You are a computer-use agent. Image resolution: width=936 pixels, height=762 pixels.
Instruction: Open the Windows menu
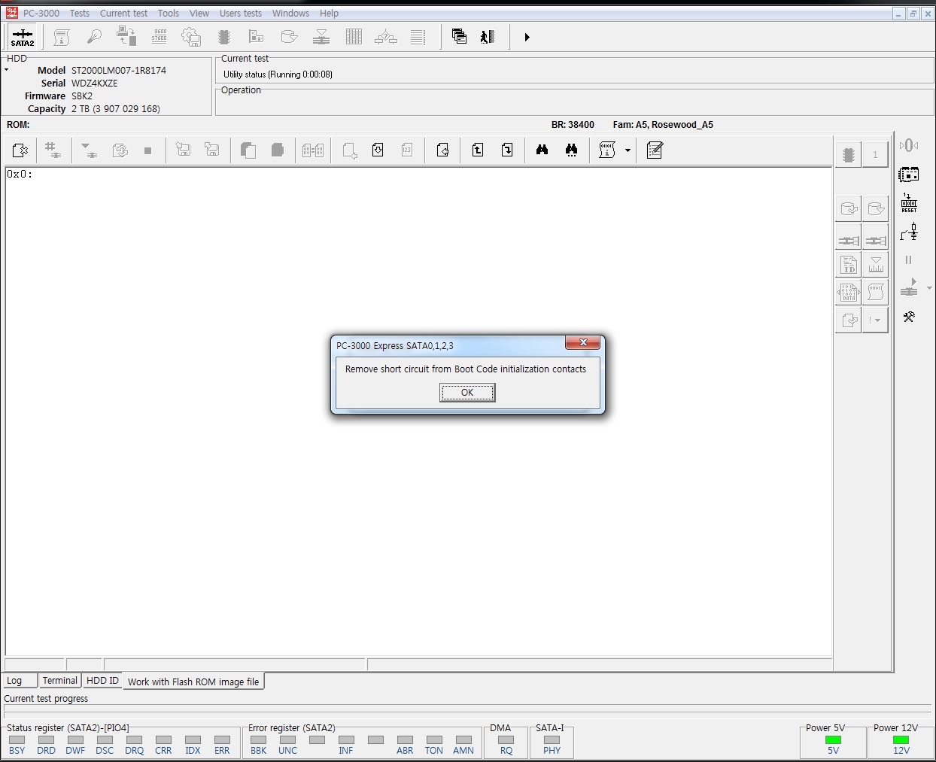pos(290,13)
